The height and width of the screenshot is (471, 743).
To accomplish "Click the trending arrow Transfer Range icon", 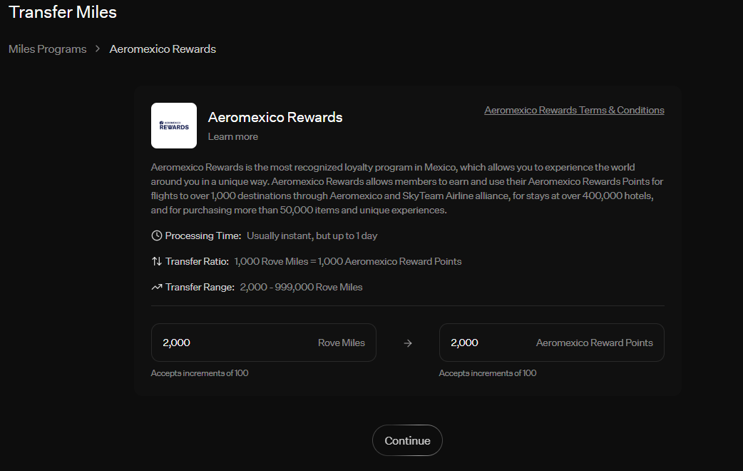I will click(156, 287).
